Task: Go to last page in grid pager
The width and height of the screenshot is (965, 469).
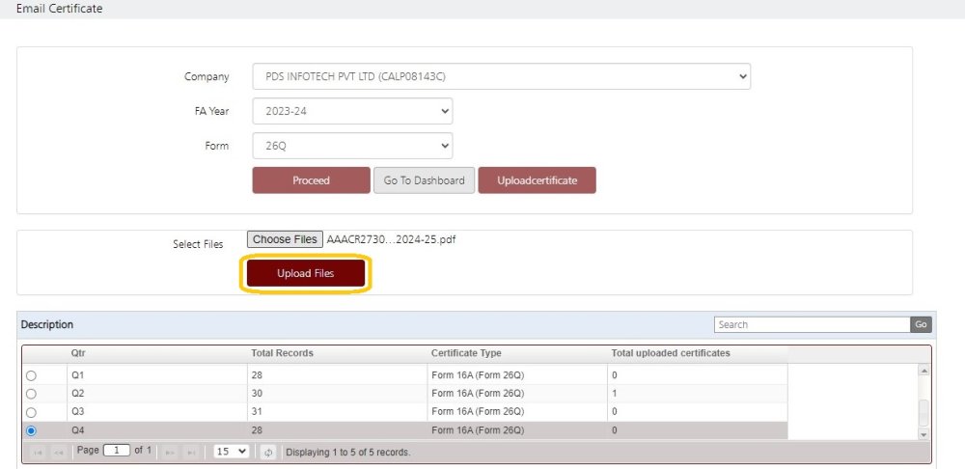Action: click(x=191, y=453)
